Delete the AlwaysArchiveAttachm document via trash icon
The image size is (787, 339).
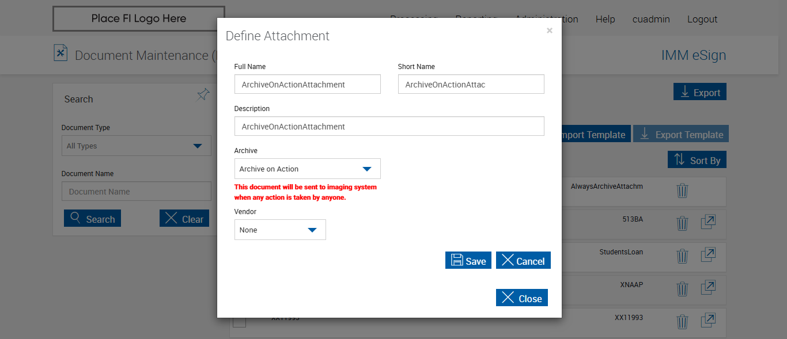tap(682, 191)
